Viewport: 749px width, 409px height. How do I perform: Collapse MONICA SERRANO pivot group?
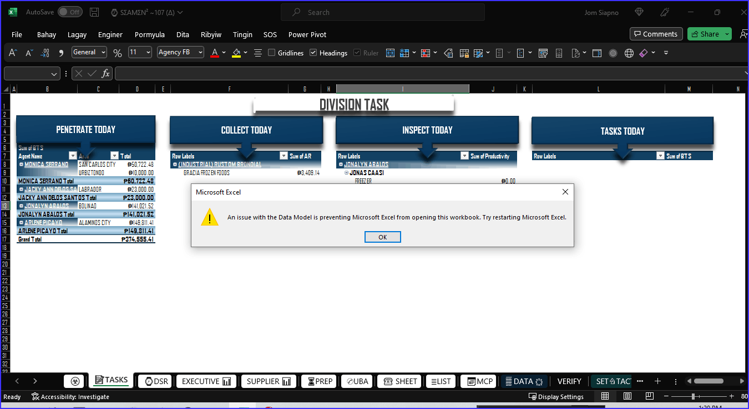click(x=21, y=165)
